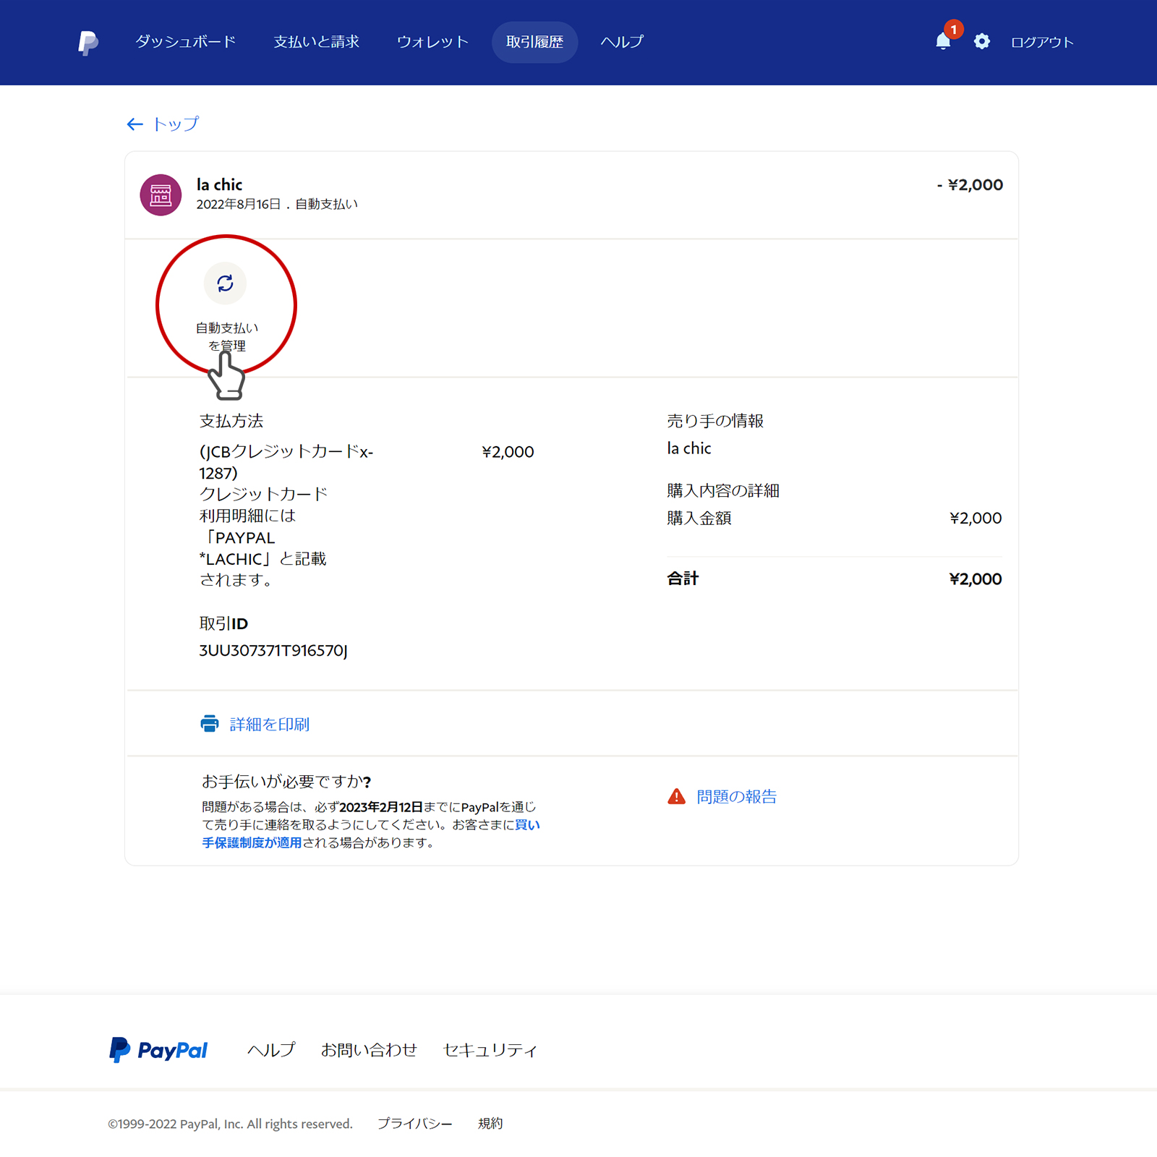Click the la chic merchant name heading
This screenshot has height=1157, width=1157.
tap(219, 184)
